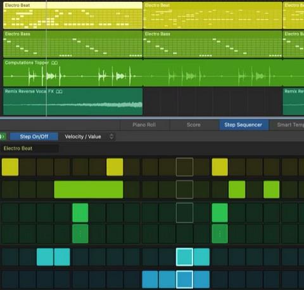Viewport: 304px width, 290px height.
Task: Turn off step 13 in yellow top row
Action: [220, 167]
